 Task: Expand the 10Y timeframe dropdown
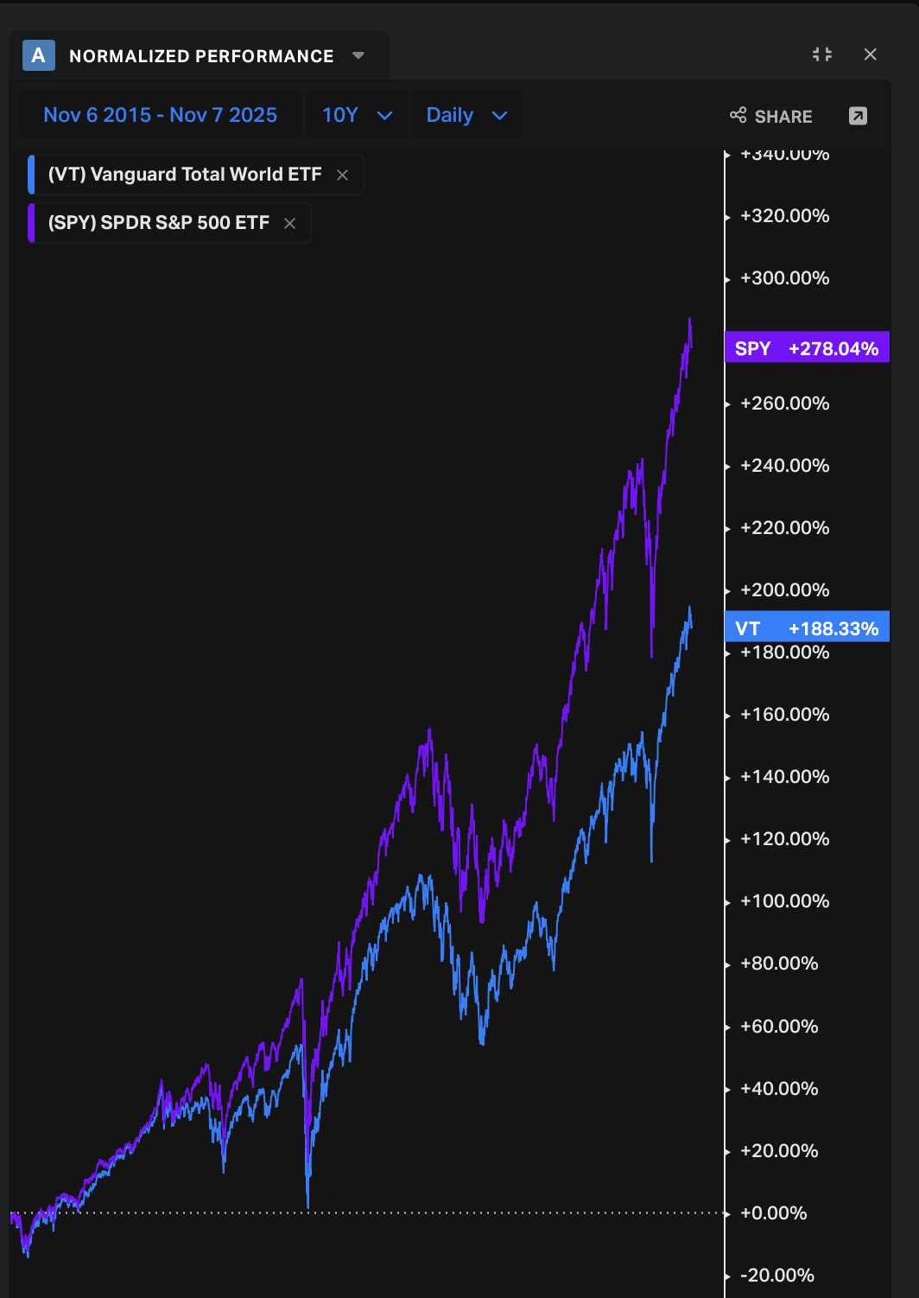[x=357, y=115]
